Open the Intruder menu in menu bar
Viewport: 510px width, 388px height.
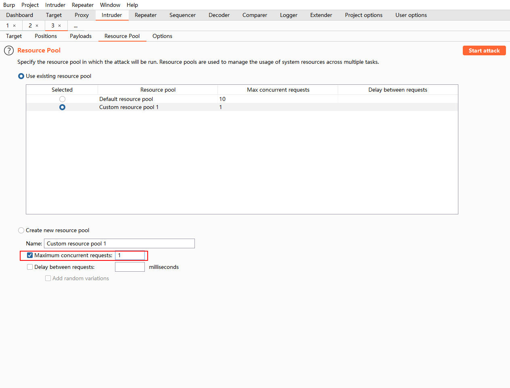pyautogui.click(x=55, y=5)
